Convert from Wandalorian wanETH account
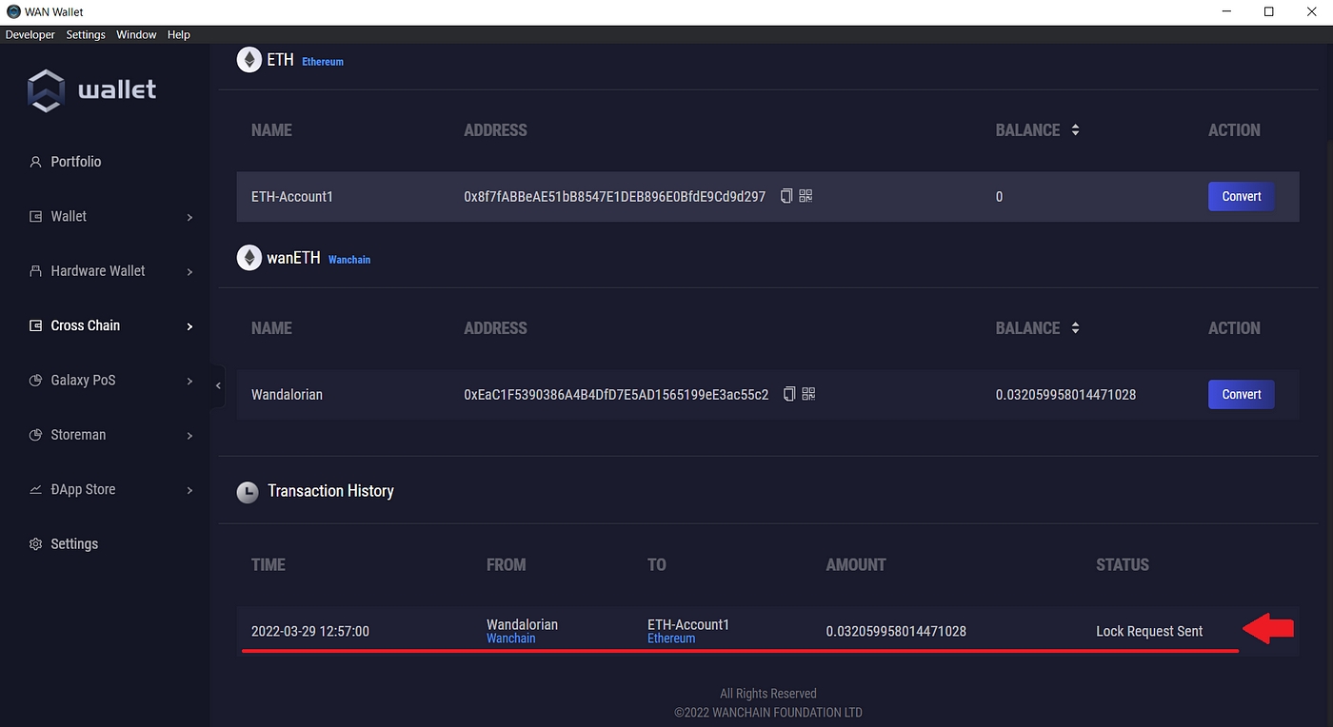This screenshot has height=727, width=1333. coord(1241,394)
